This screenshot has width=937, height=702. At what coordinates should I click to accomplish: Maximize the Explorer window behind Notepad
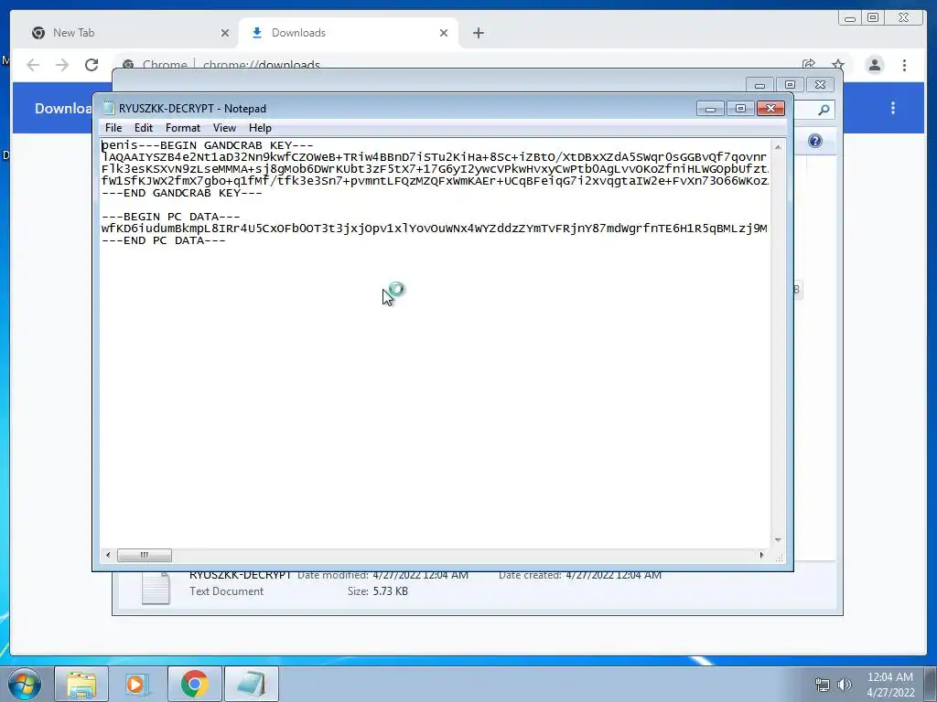pos(790,85)
